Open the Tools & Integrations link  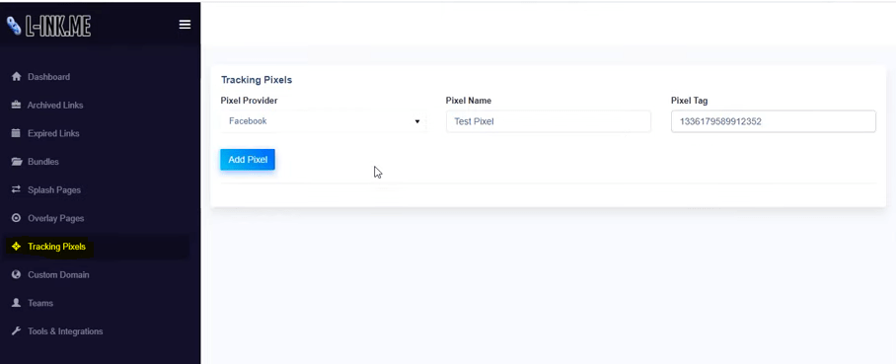coord(65,331)
